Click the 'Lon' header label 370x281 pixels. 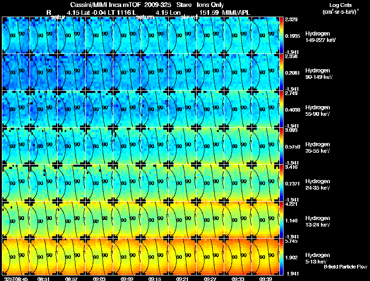[175, 12]
